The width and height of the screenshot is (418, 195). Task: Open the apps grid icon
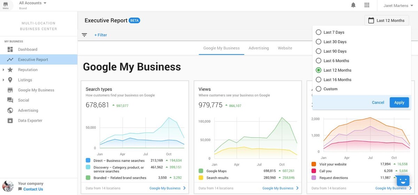click(x=367, y=5)
